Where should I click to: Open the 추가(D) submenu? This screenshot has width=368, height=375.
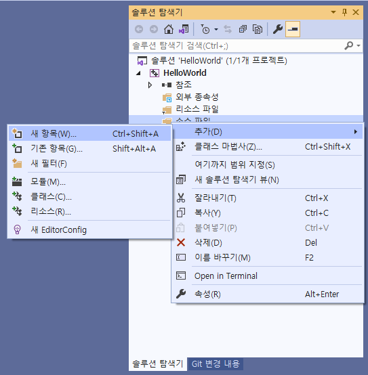[x=268, y=132]
